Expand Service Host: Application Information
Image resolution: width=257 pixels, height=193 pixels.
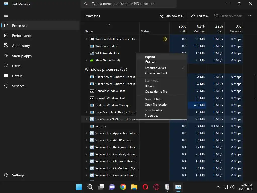tap(86, 133)
